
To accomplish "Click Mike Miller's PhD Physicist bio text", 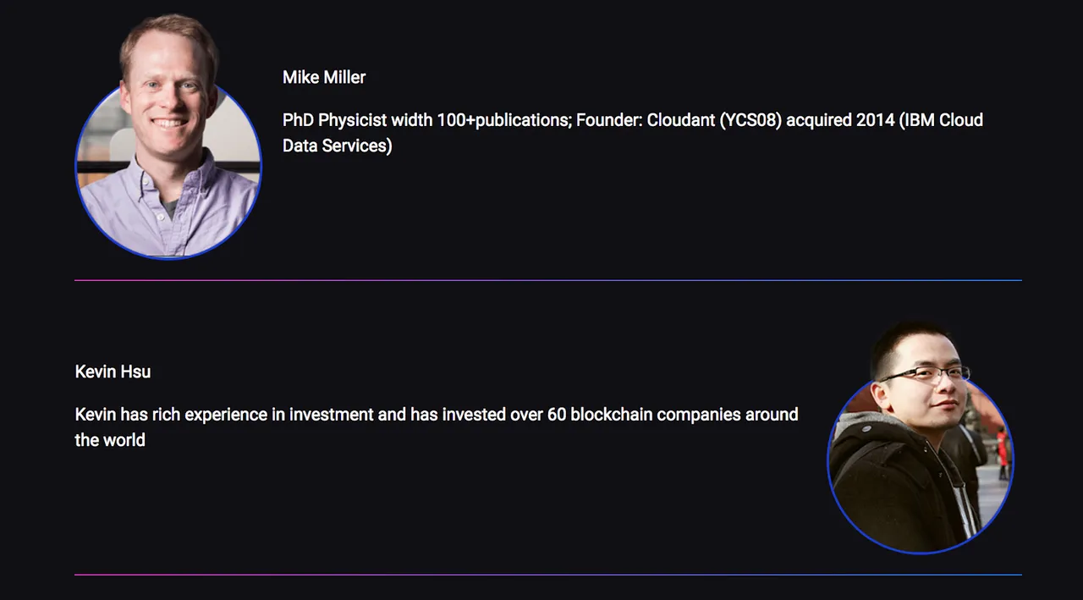I will 633,133.
